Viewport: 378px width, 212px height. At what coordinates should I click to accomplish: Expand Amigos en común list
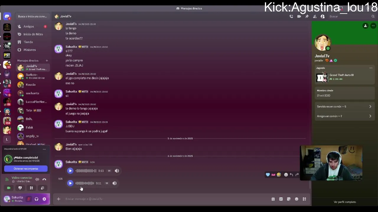344,116
